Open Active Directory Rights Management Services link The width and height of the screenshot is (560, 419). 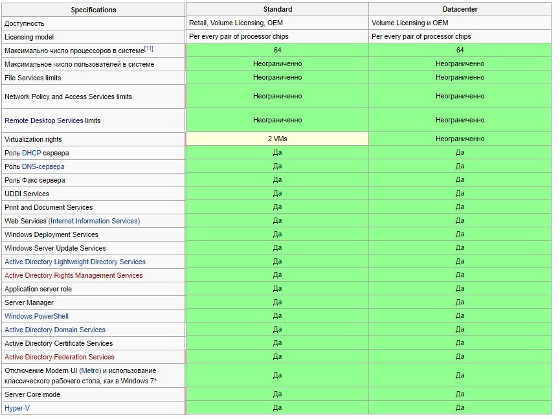tap(74, 275)
